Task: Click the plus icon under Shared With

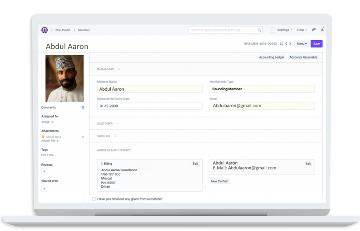Action: pyautogui.click(x=44, y=189)
